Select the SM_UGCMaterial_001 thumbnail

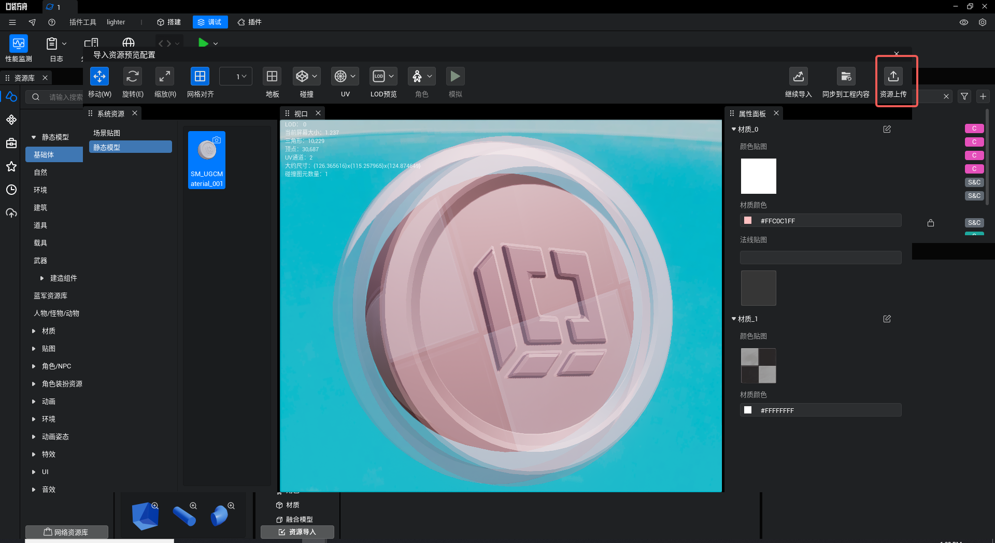point(207,160)
